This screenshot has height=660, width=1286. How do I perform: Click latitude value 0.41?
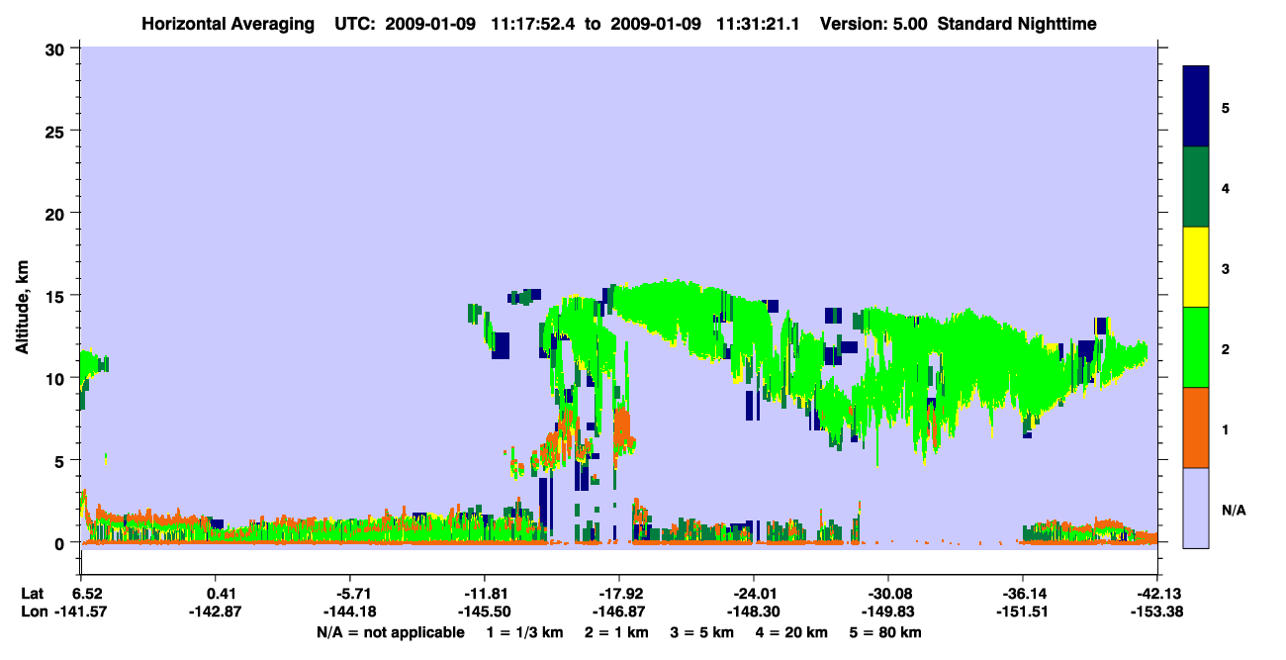pos(221,594)
